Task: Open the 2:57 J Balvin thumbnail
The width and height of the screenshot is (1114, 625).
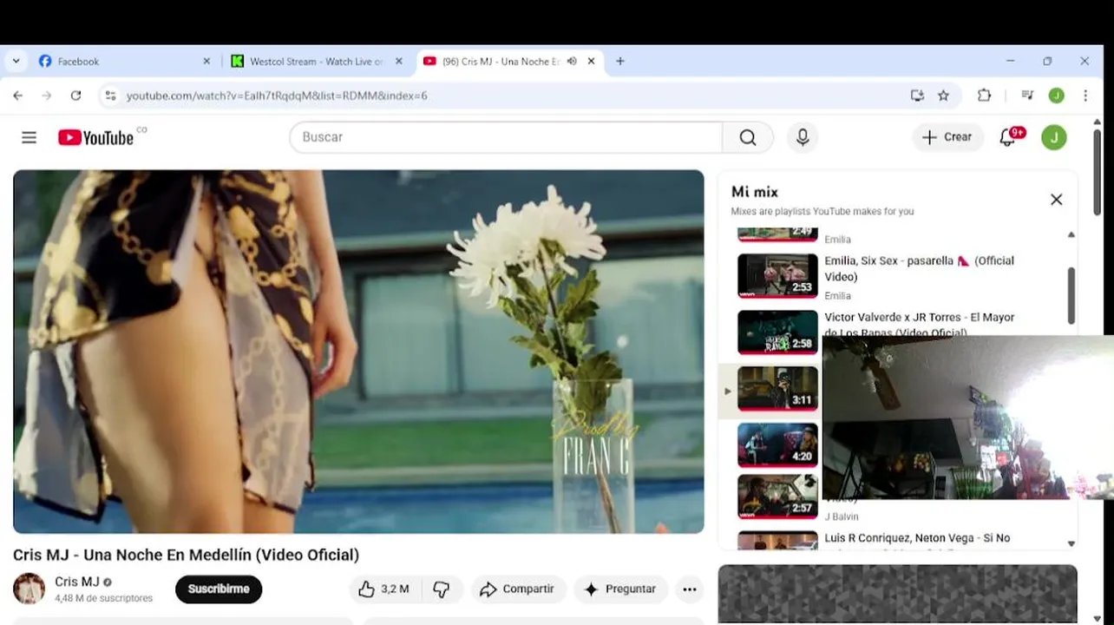Action: 777,496
